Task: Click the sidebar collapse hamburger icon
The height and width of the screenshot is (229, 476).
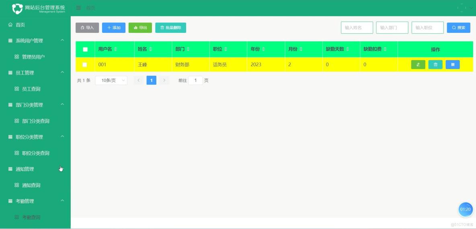Action: tap(79, 8)
